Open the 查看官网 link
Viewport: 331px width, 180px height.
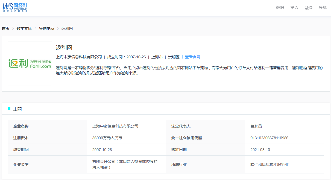coord(193,57)
